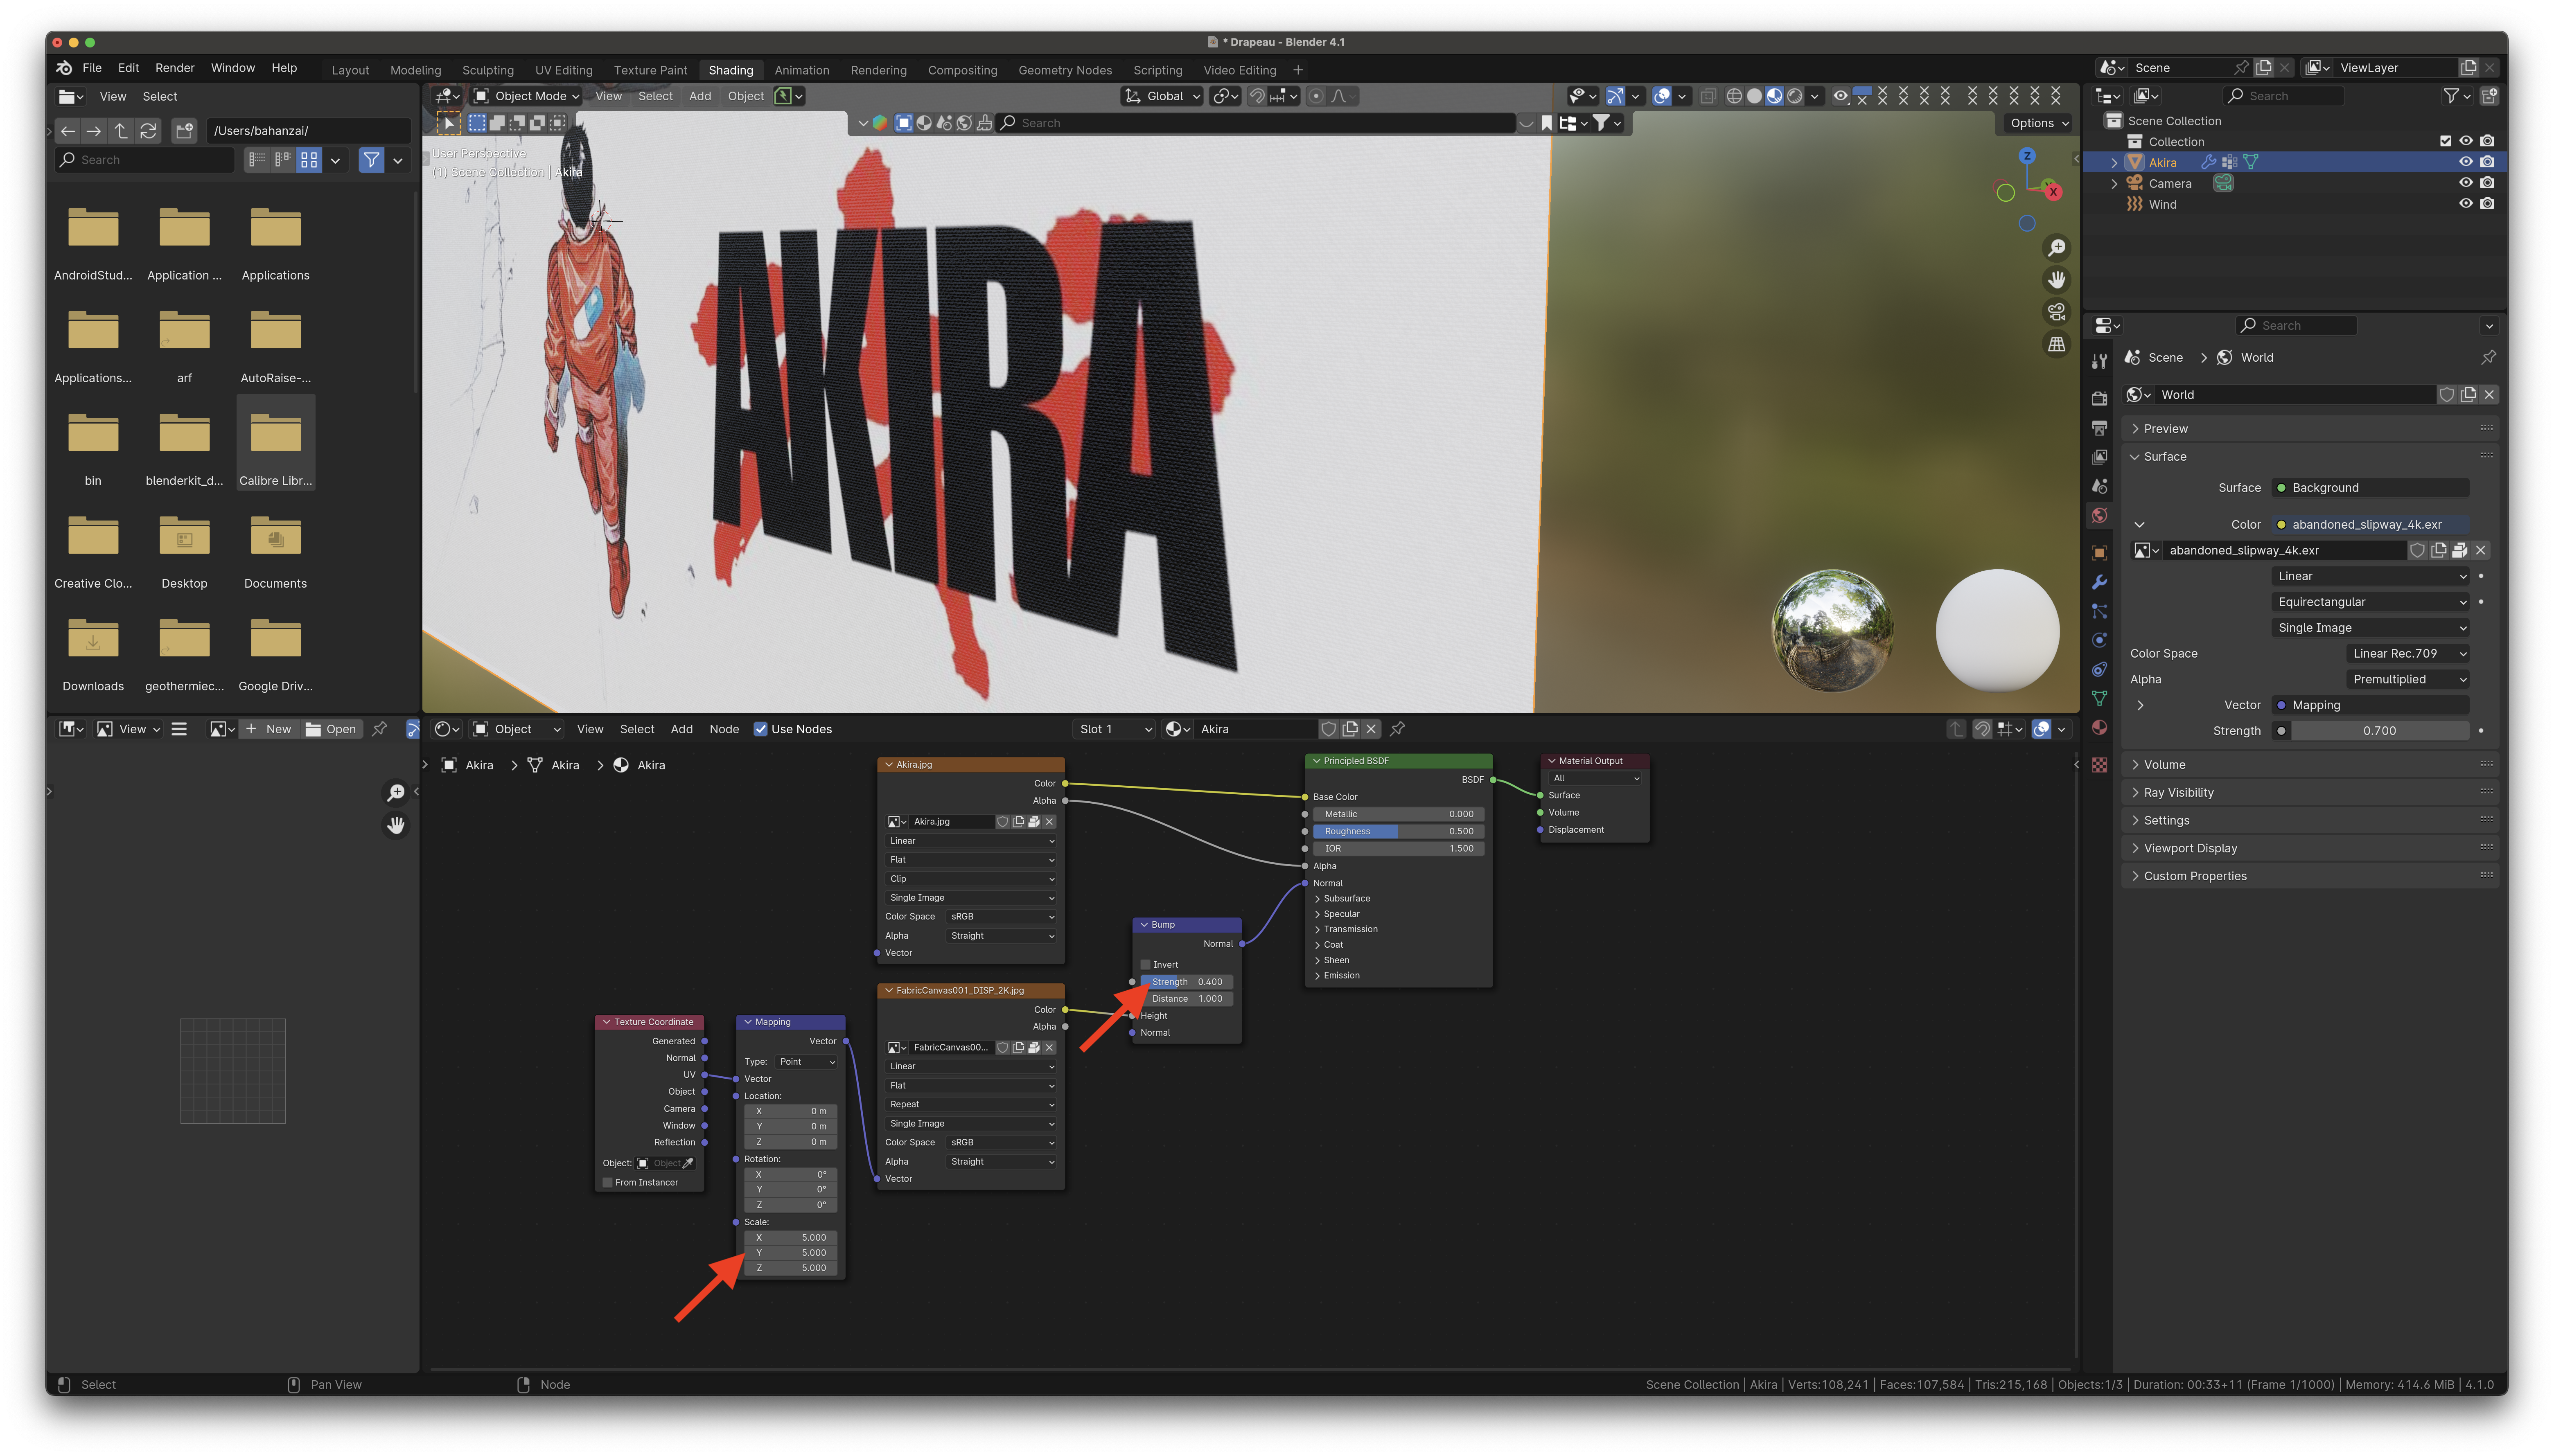Click the Blender logo menu icon
This screenshot has height=1456, width=2554.
[x=64, y=68]
